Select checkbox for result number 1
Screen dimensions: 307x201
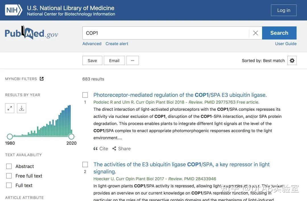[85, 95]
